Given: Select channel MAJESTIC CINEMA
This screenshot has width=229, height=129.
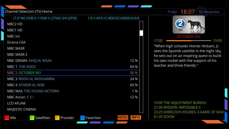Looking at the screenshot, I should tap(73, 110).
